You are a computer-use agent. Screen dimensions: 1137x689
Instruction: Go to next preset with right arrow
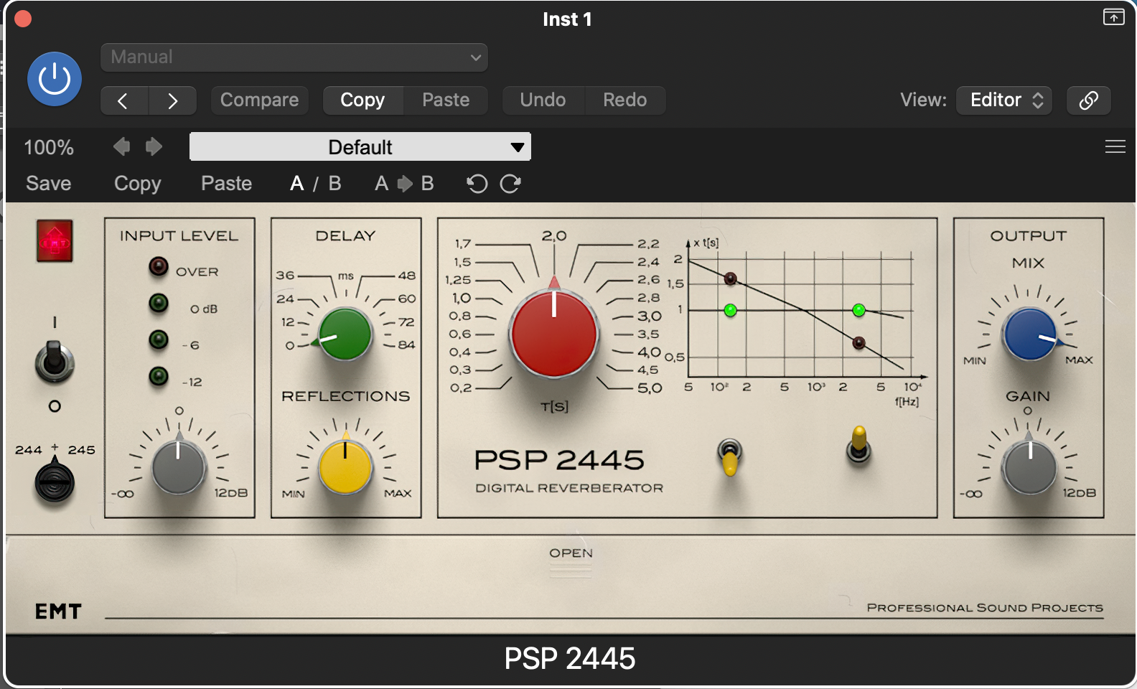coord(173,100)
